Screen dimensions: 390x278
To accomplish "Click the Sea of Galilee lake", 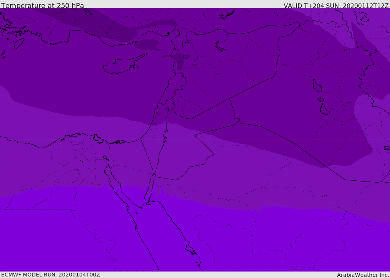I will (168, 109).
